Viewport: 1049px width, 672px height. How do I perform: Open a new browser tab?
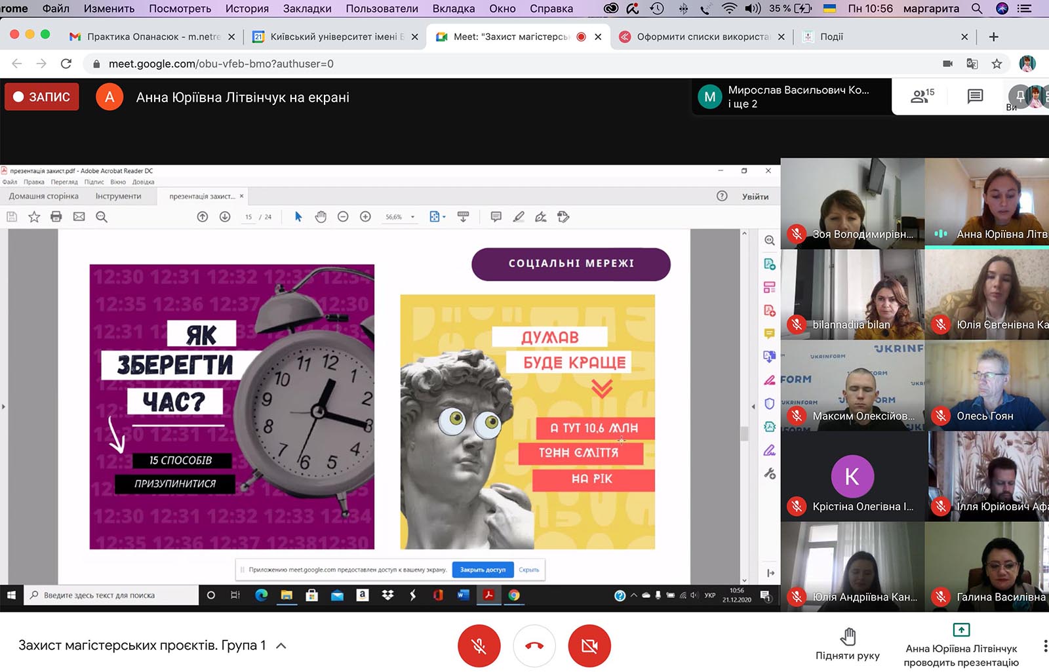[x=993, y=37]
